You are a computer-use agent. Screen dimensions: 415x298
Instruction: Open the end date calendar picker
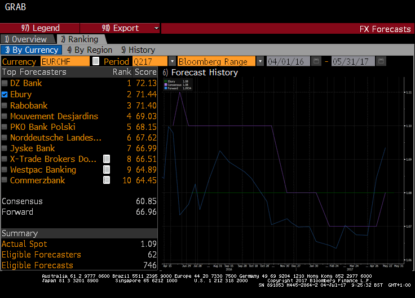click(x=381, y=61)
